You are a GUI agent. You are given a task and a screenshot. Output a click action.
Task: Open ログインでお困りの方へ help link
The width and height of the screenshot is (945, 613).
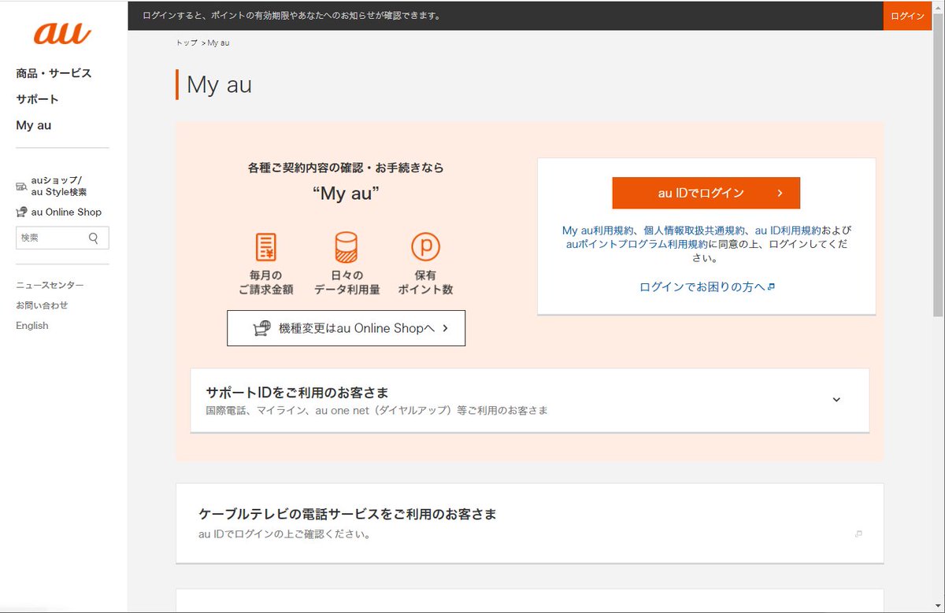(702, 287)
